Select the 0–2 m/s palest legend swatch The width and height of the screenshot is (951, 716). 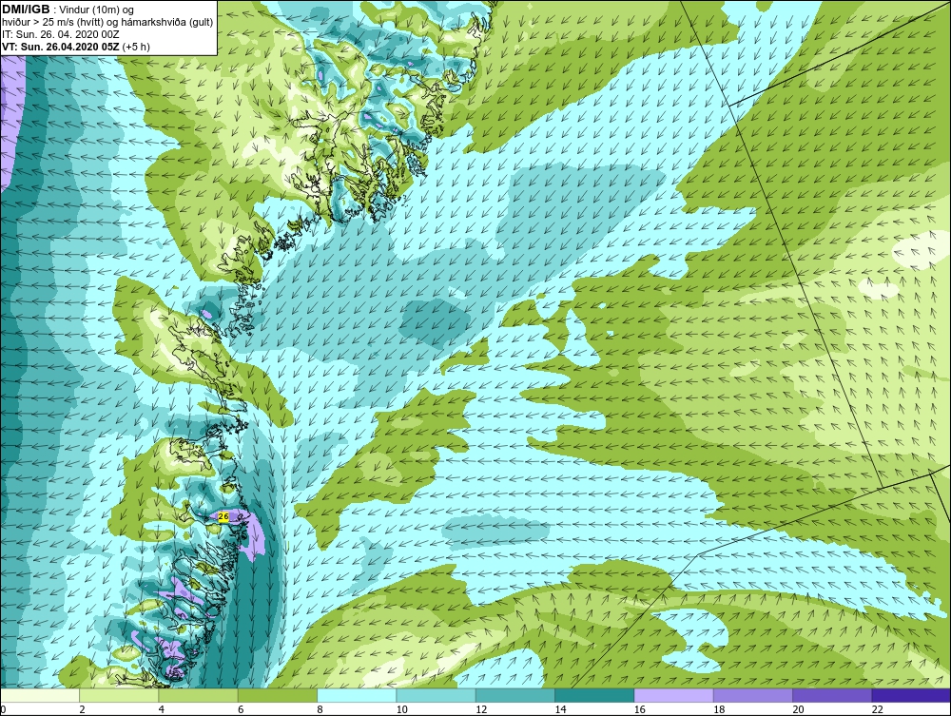pos(40,695)
